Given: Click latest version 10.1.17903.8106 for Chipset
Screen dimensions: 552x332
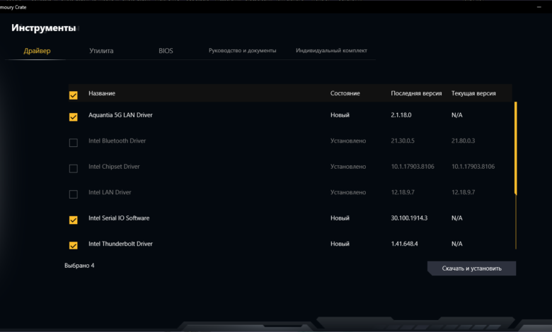Looking at the screenshot, I should pos(413,167).
